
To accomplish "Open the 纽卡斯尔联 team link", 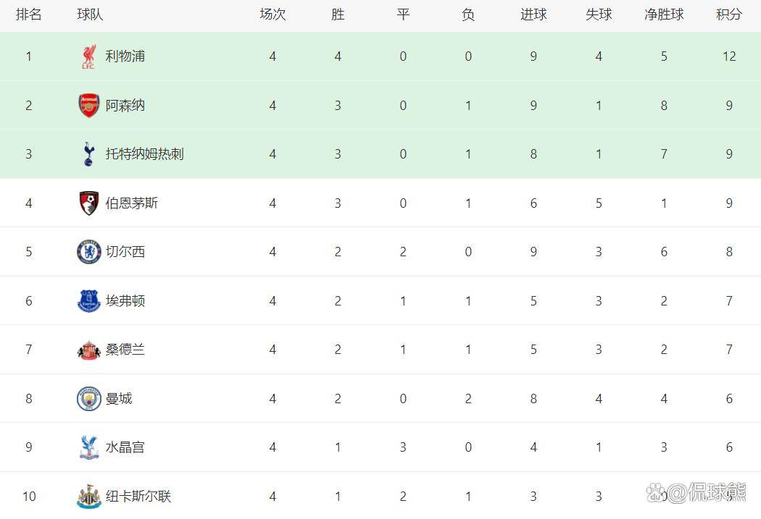I will pos(138,497).
